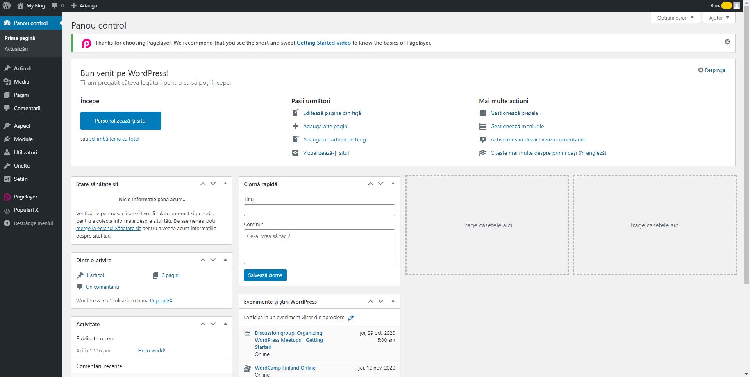750x377 pixels.
Task: Open Pagini icon in sidebar
Action: (x=7, y=95)
